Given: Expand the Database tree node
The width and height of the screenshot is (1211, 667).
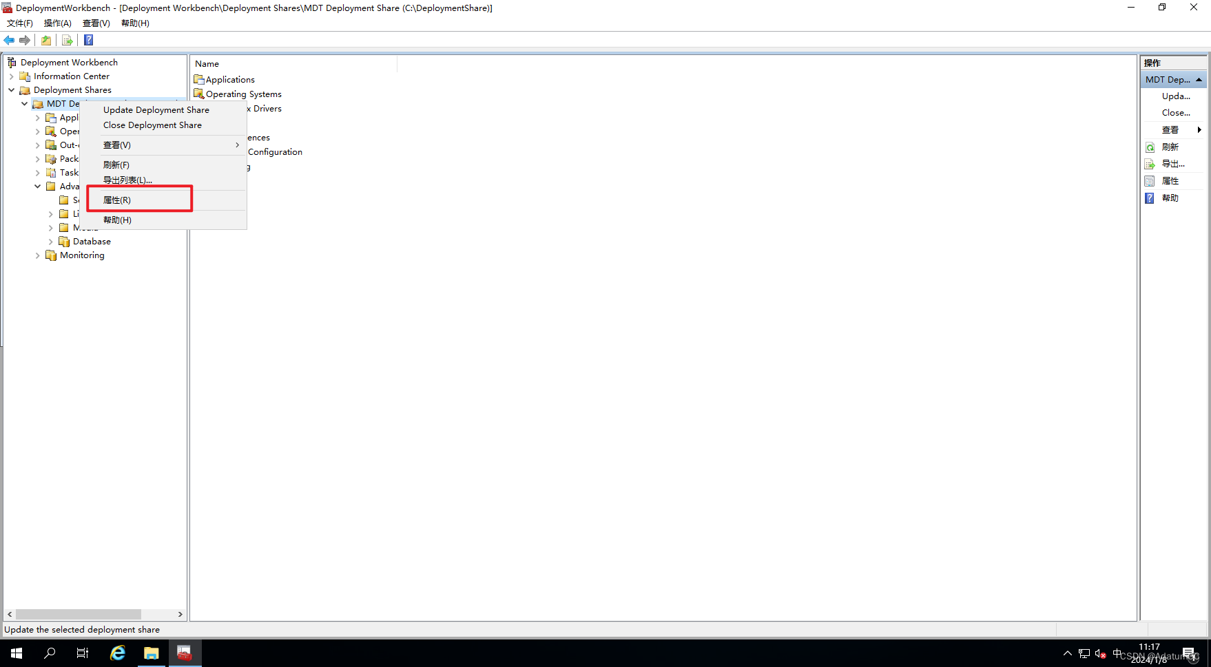Looking at the screenshot, I should (x=51, y=242).
